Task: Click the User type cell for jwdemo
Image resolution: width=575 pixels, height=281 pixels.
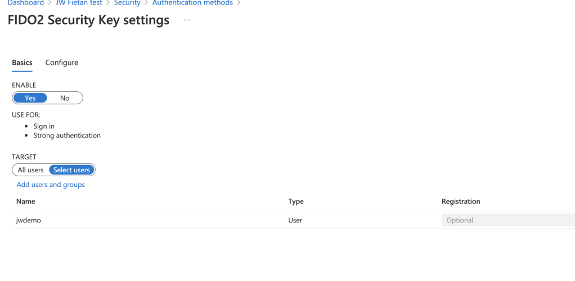Action: 295,220
